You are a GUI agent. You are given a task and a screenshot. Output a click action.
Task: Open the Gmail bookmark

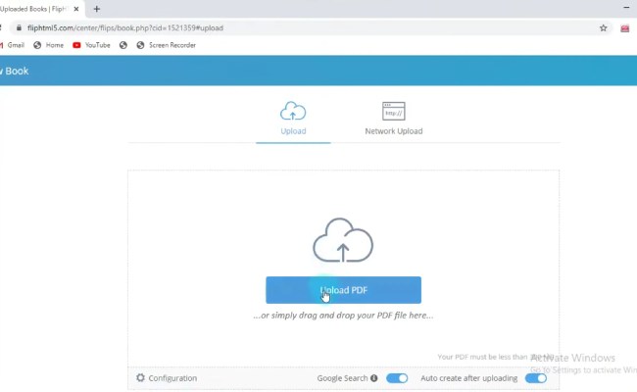(x=12, y=45)
